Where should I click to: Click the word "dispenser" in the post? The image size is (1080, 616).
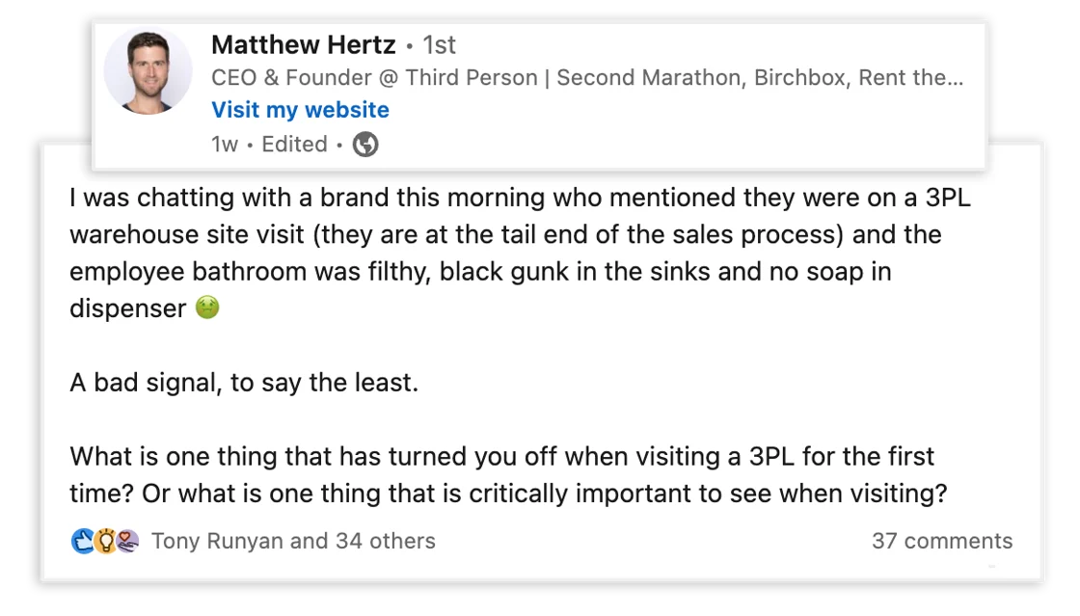click(127, 308)
